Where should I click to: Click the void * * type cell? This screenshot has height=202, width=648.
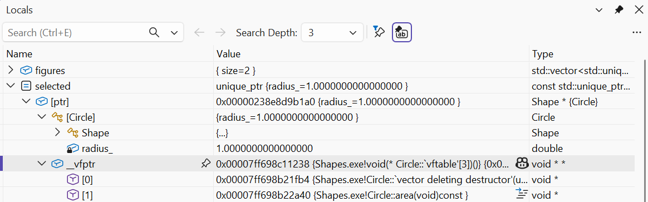(548, 164)
